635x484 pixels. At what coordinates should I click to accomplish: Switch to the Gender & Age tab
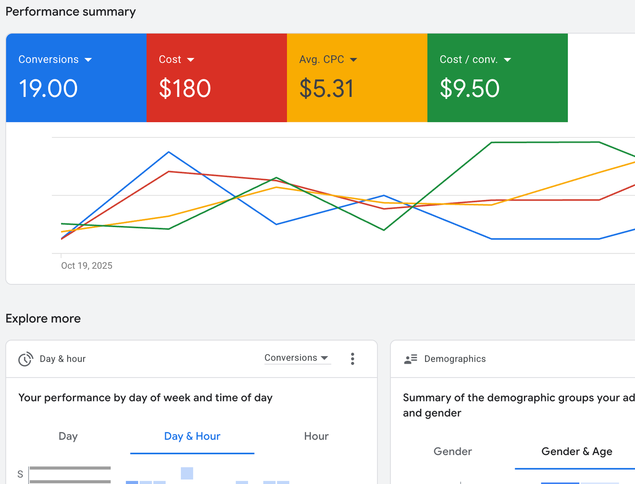pyautogui.click(x=576, y=451)
